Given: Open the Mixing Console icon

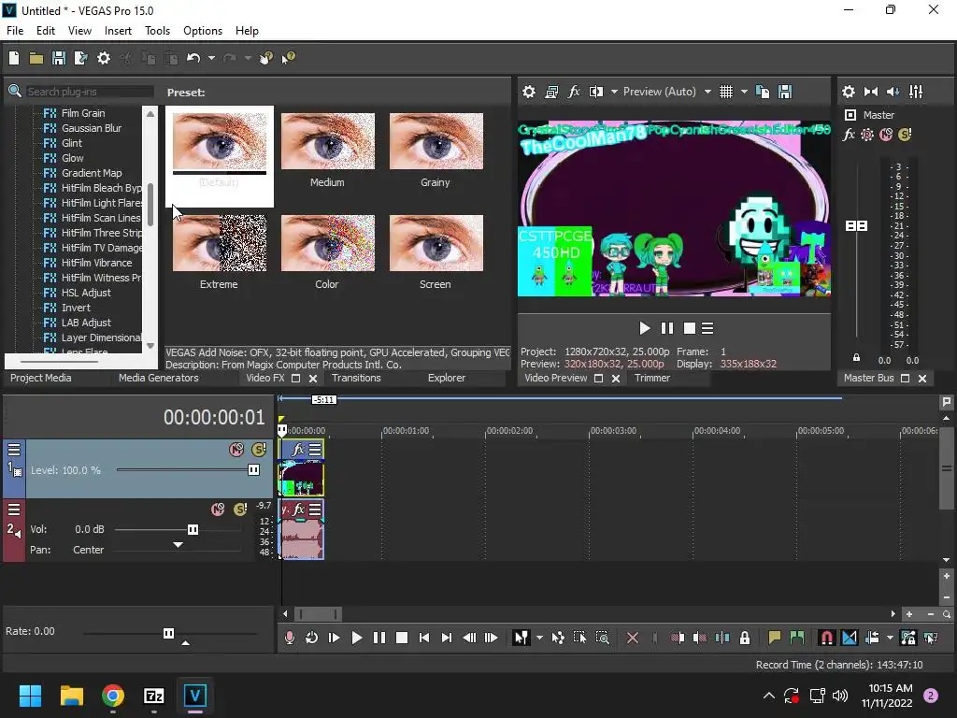Looking at the screenshot, I should pyautogui.click(x=916, y=92).
